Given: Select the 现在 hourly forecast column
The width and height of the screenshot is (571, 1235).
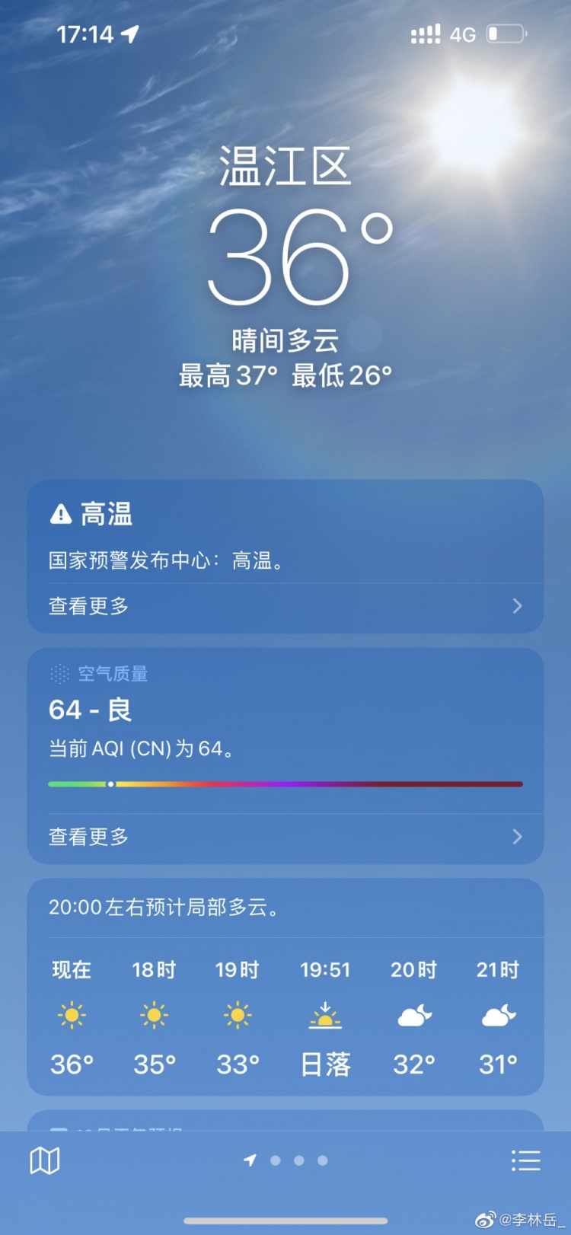Looking at the screenshot, I should pyautogui.click(x=72, y=1017).
